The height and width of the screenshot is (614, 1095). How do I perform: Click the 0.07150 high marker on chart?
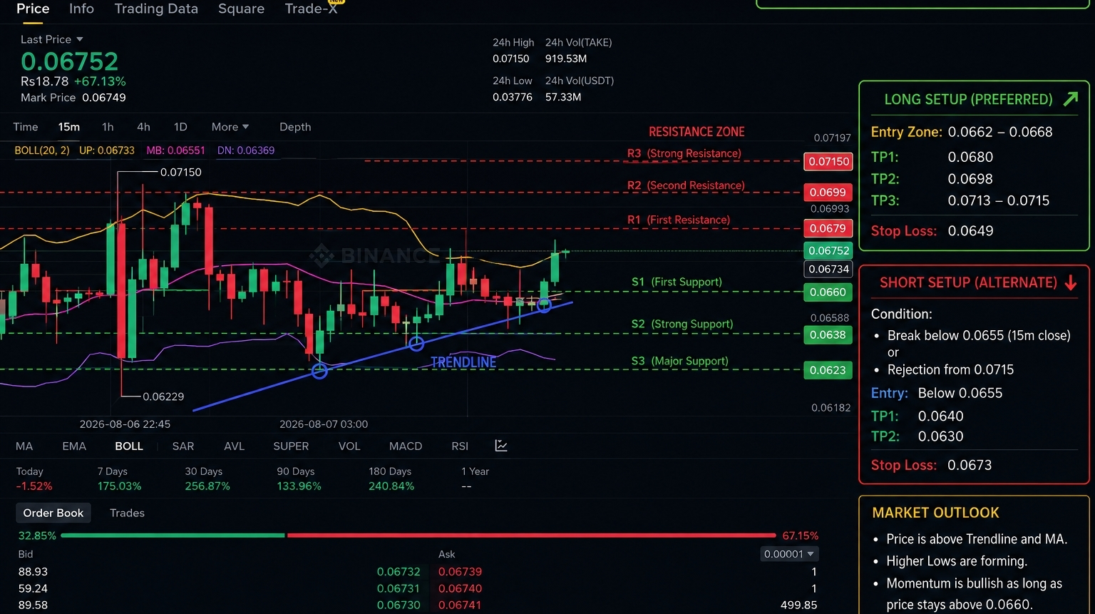point(180,172)
